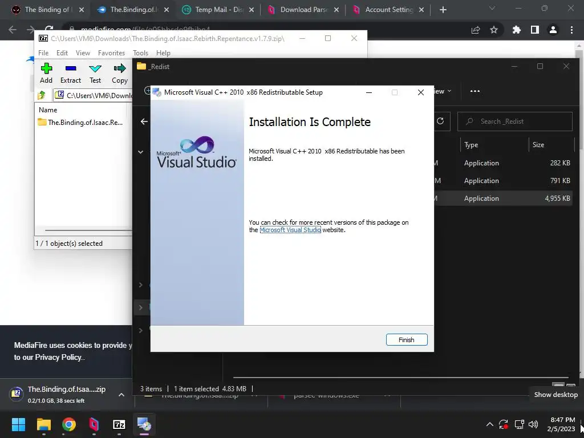
Task: Open the Favorites menu in 7-Zip
Action: pos(111,53)
